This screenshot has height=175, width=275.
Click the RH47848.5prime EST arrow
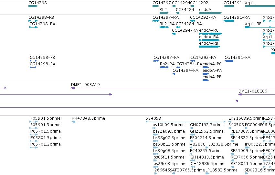[x=73, y=122]
